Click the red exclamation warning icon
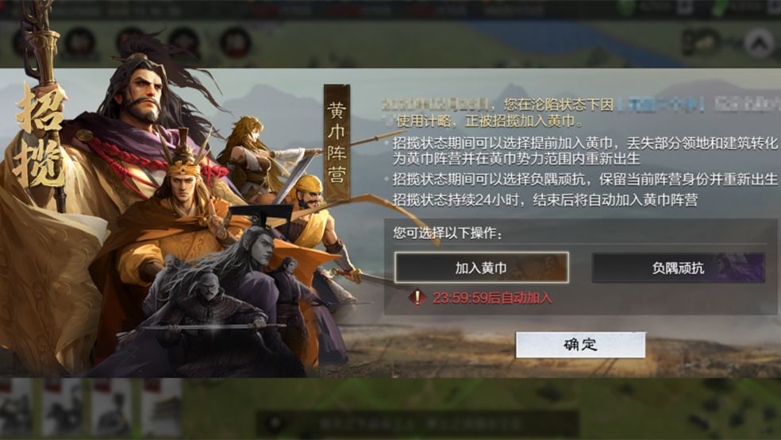Screen dimensions: 781x440 click(417, 298)
